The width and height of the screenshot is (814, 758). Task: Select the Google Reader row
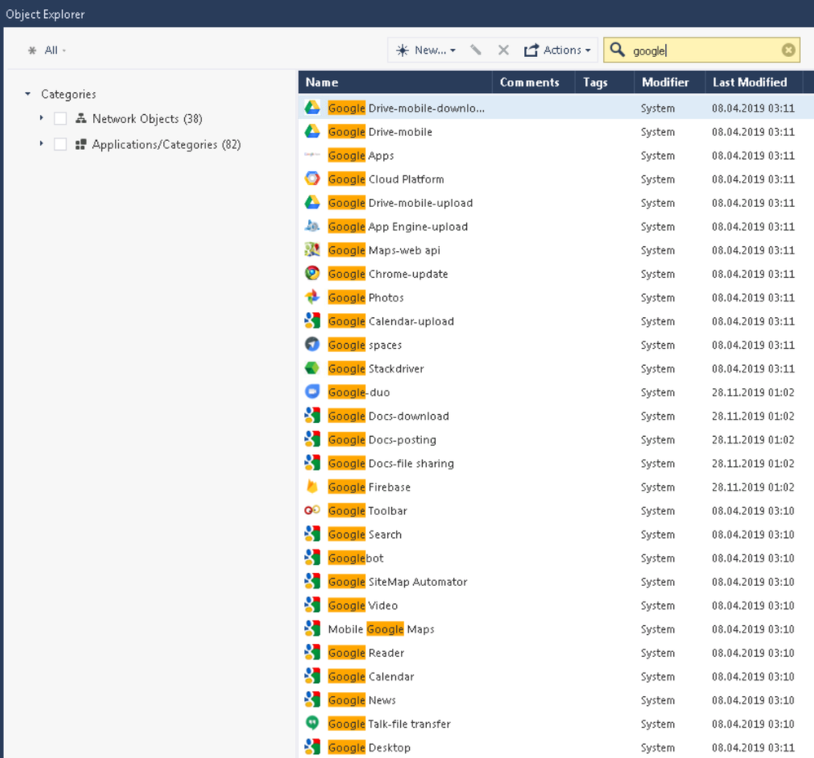(x=556, y=653)
